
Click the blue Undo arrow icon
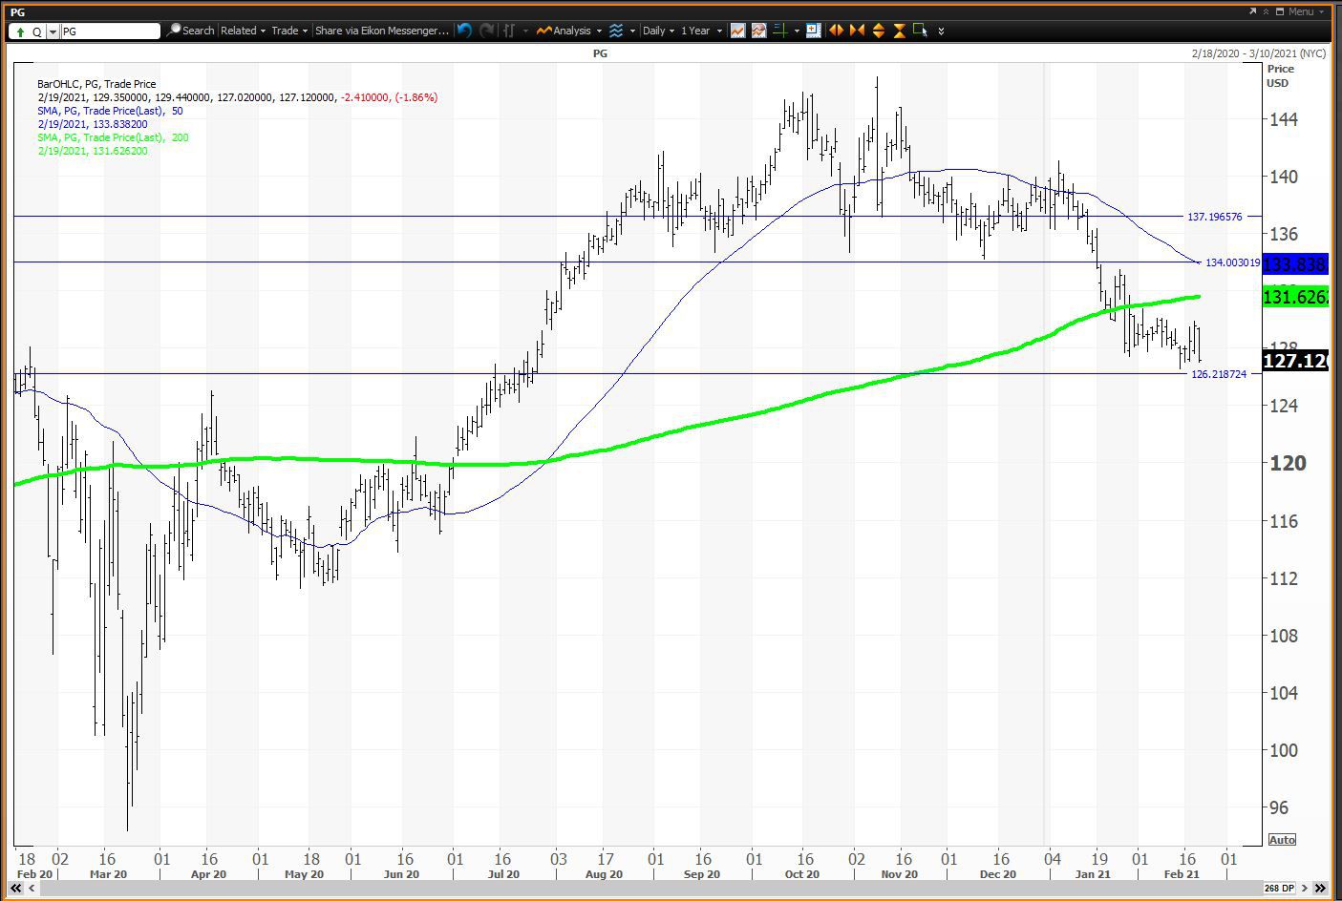pos(464,31)
